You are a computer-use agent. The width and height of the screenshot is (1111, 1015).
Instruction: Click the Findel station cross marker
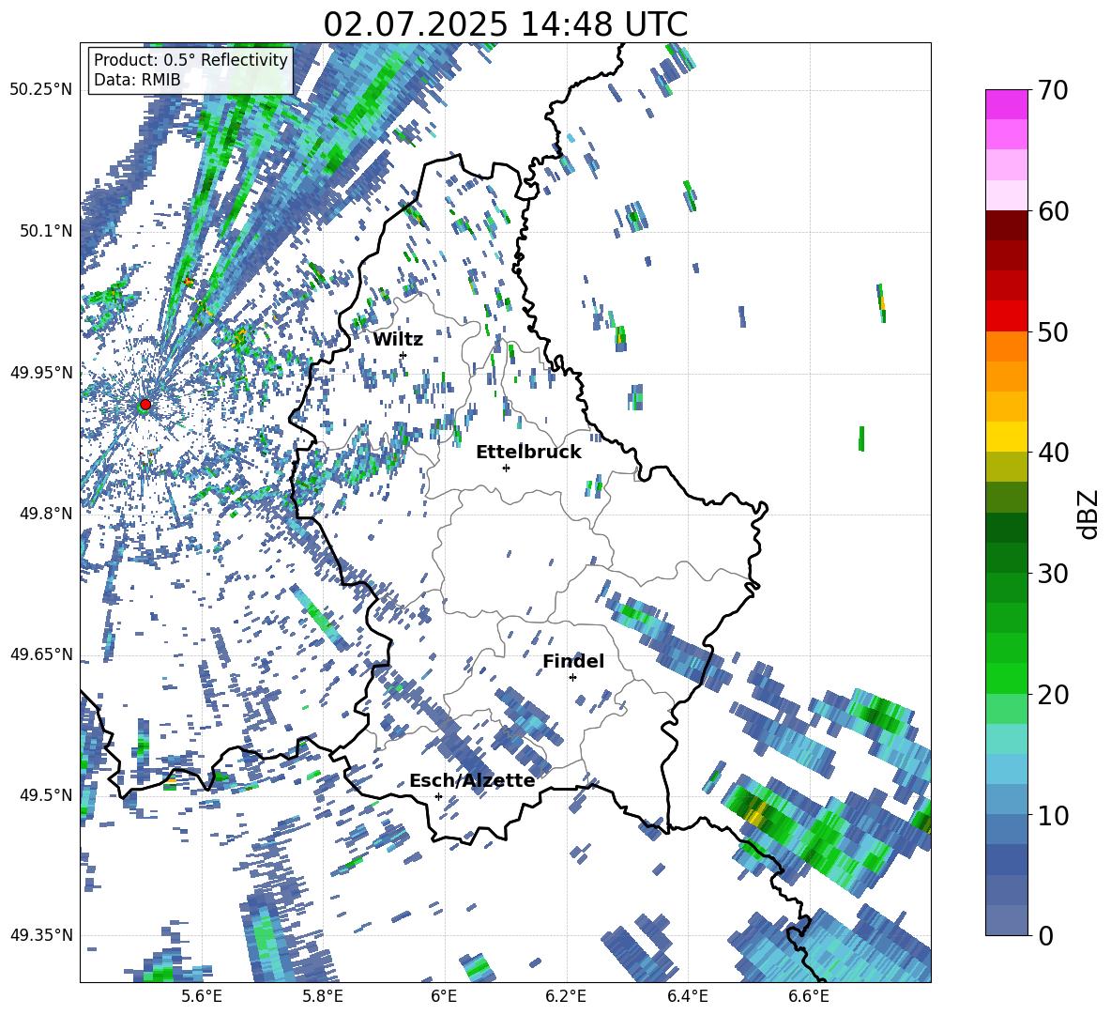tap(572, 678)
